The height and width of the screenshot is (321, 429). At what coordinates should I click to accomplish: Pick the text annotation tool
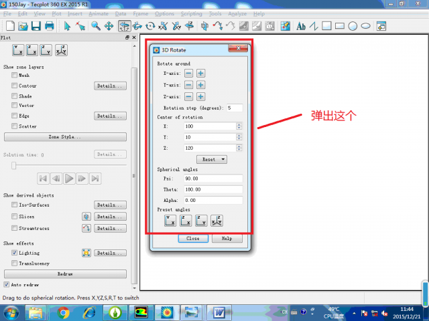coord(300,26)
